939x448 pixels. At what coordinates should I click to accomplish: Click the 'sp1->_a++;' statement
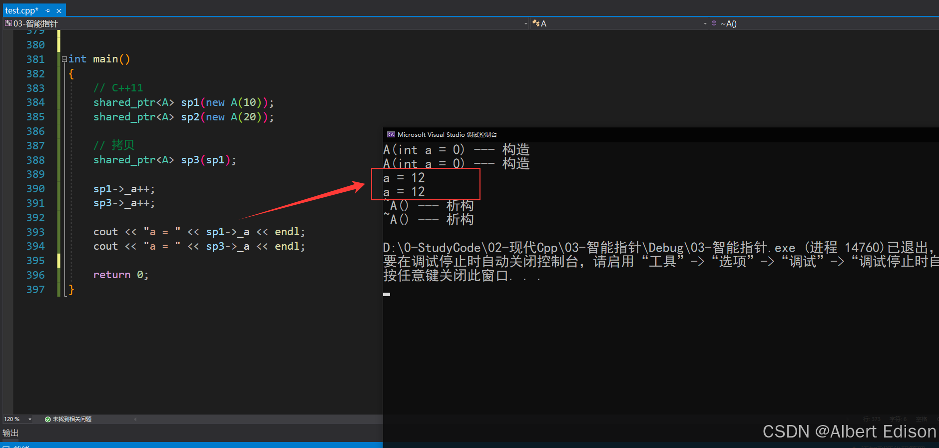click(124, 189)
